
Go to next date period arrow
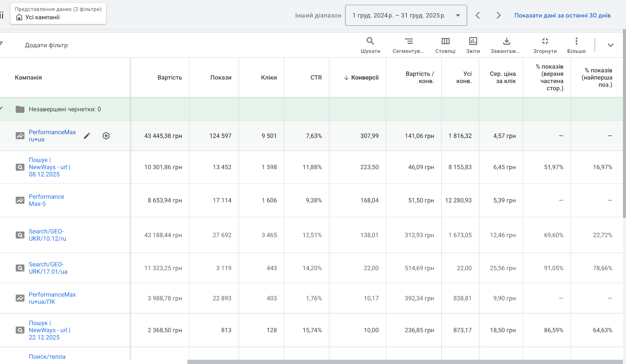pyautogui.click(x=499, y=15)
